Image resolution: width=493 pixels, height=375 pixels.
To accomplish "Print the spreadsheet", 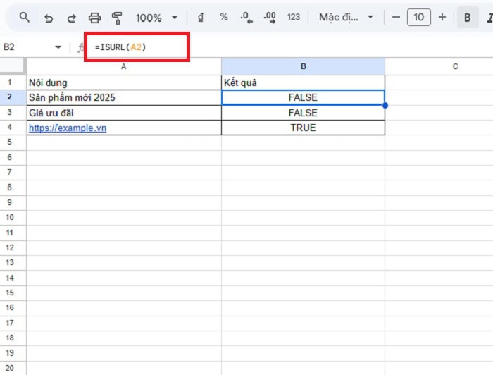I will [x=94, y=18].
